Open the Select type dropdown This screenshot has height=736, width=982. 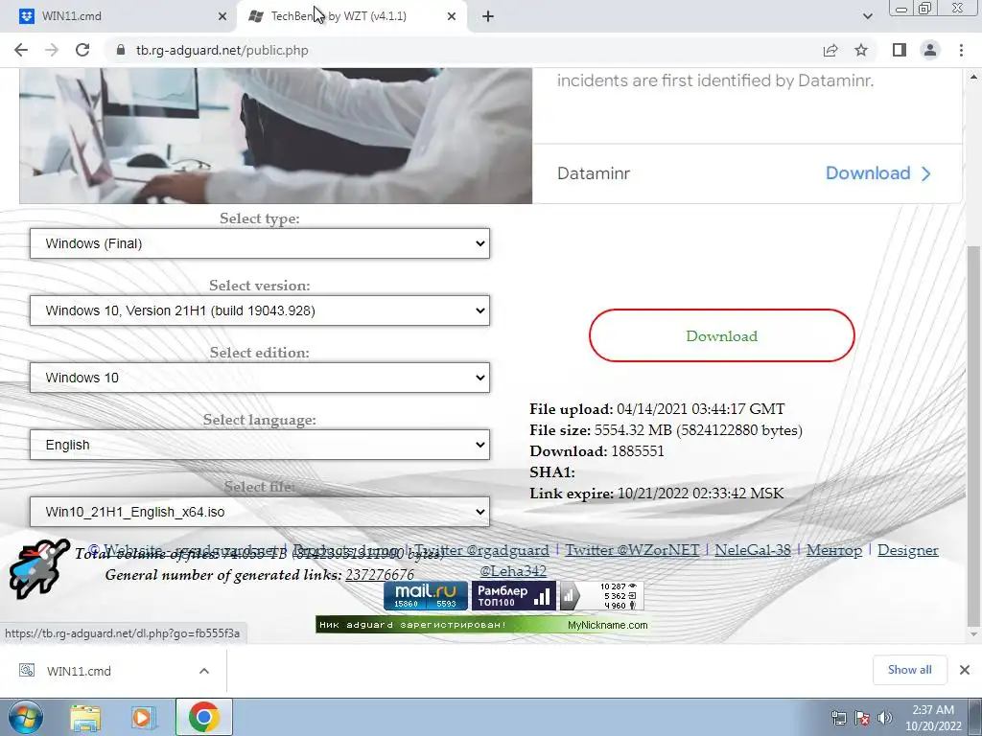tap(259, 243)
